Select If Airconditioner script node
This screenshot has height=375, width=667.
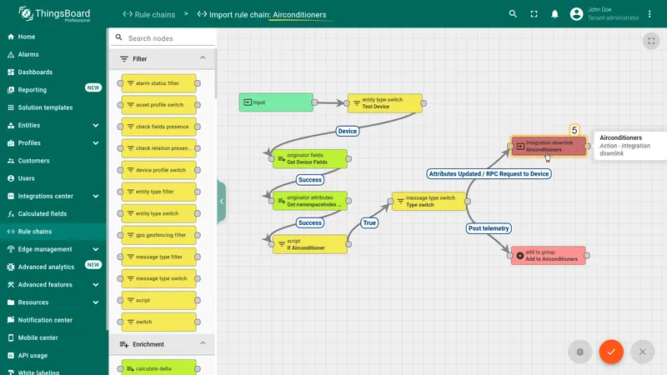[x=309, y=244]
